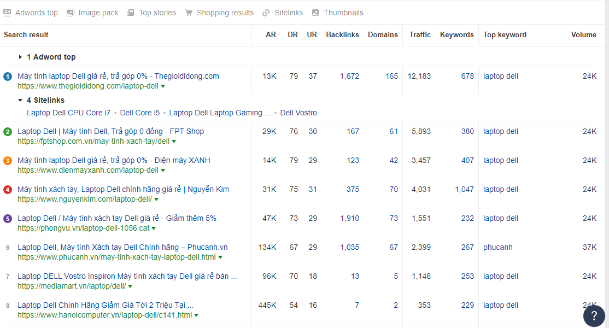The image size is (609, 328).
Task: Click the purple position 5 badge
Action: pos(7,219)
